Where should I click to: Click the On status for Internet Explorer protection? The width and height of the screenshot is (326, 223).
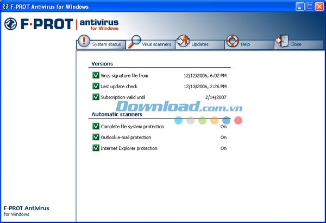[x=223, y=148]
